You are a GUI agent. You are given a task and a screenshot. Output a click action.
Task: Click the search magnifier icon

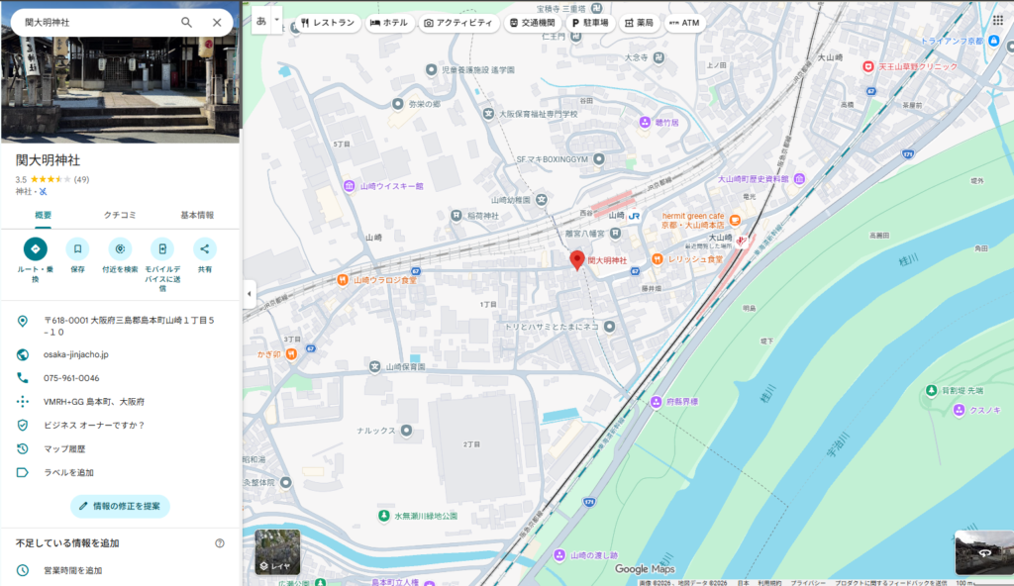click(186, 22)
